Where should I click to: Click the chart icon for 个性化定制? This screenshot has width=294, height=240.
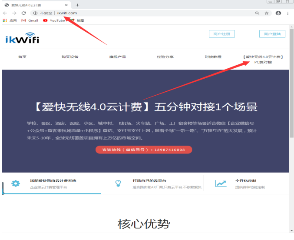click(221, 183)
